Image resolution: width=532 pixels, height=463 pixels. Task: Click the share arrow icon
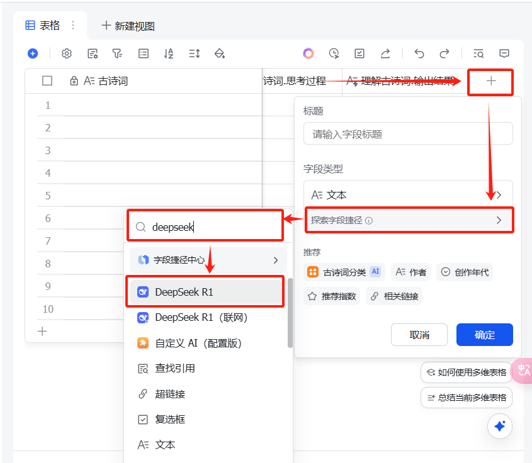click(x=385, y=53)
